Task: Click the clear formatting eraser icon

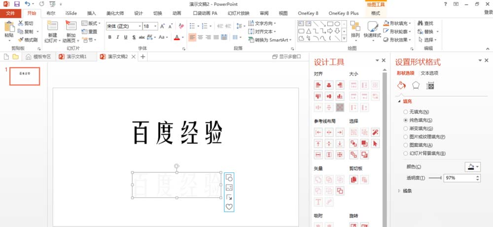Action: click(x=181, y=26)
